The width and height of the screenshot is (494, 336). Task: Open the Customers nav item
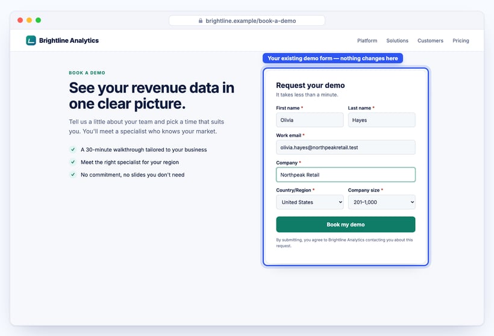[x=430, y=40]
